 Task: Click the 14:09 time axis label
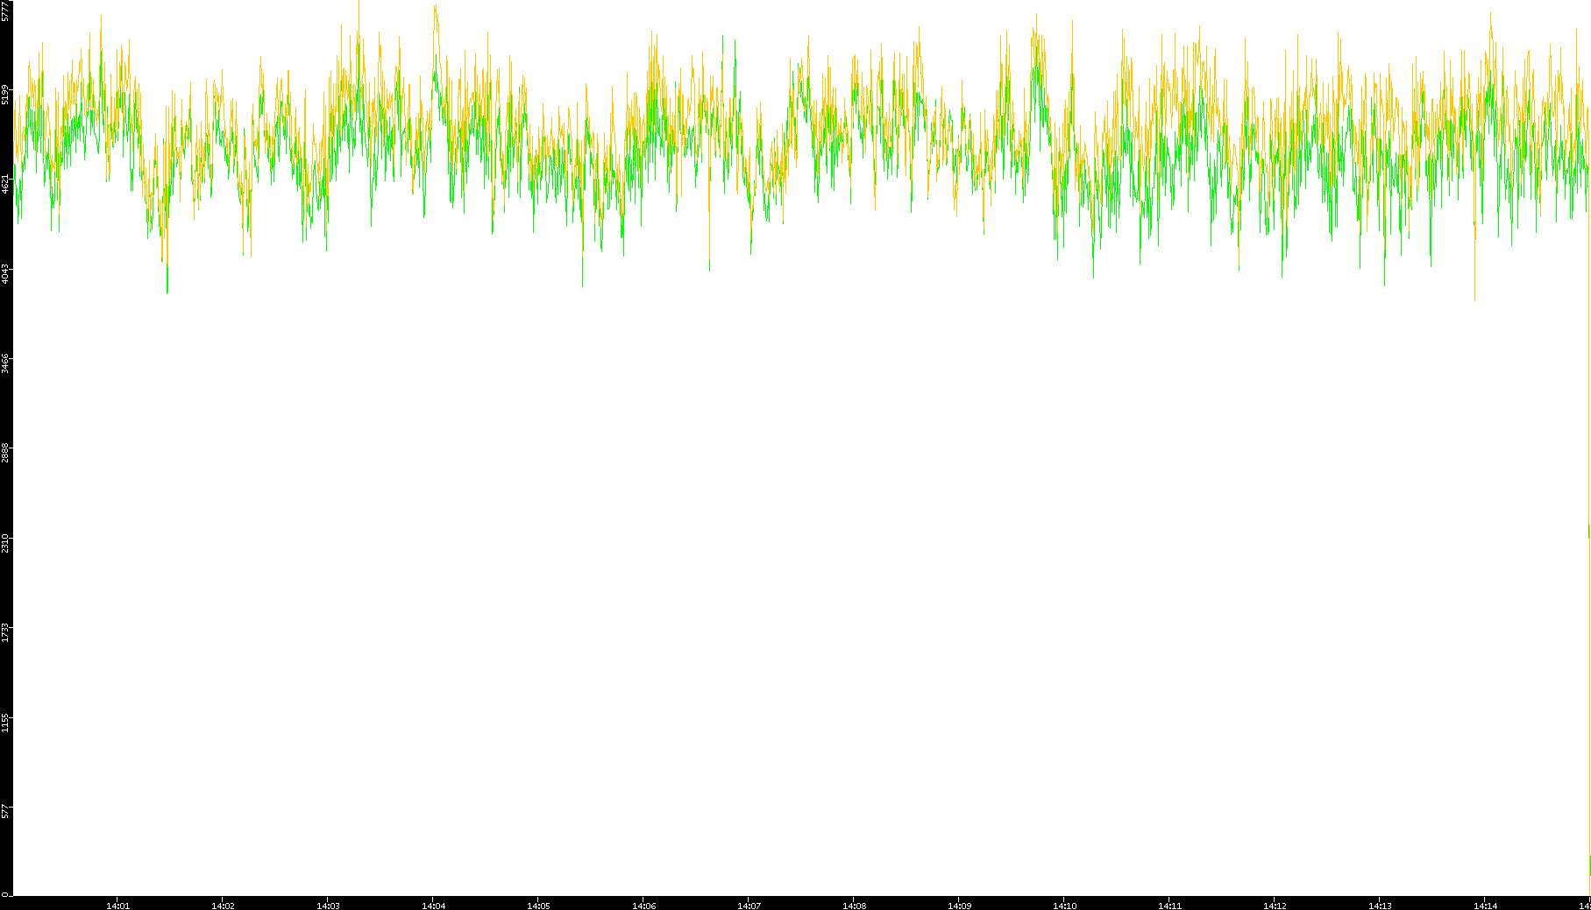(x=959, y=906)
